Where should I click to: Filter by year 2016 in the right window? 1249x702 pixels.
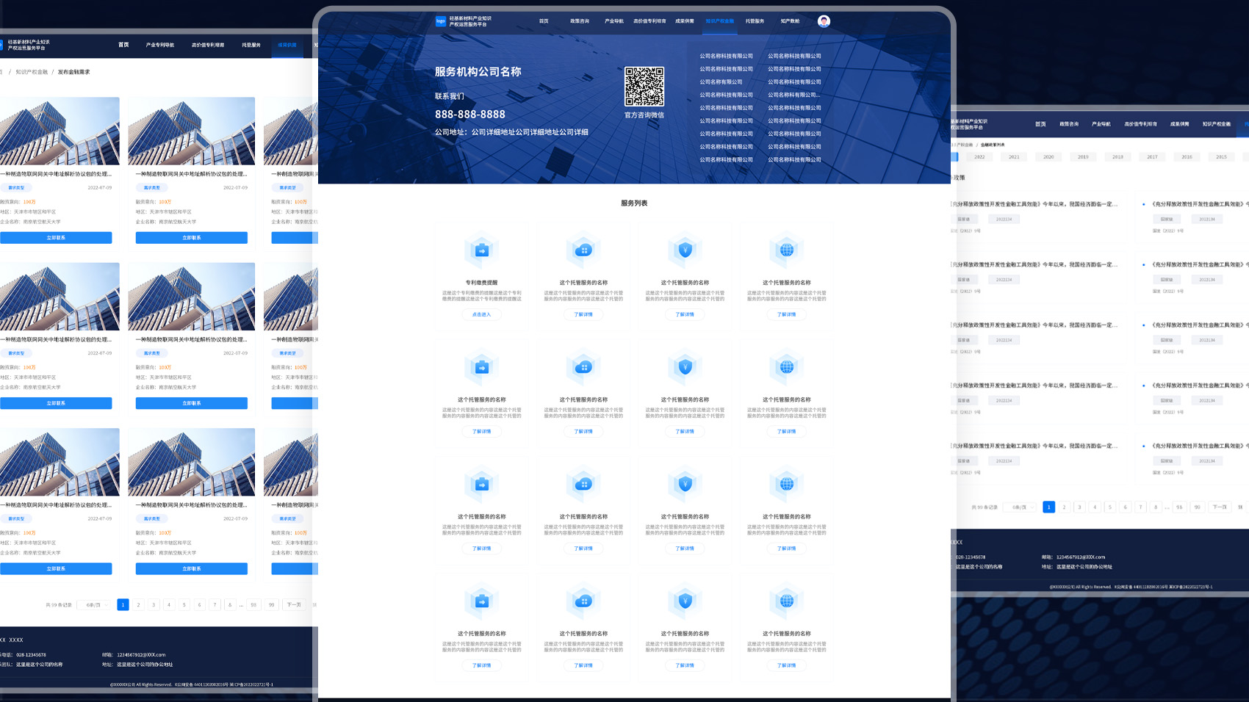pos(1187,157)
